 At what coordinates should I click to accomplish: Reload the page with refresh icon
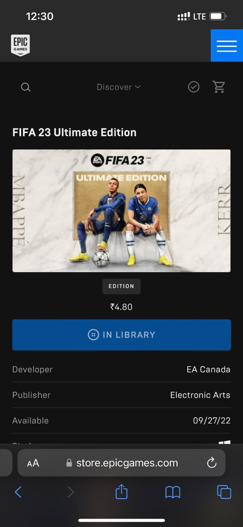[x=212, y=463]
